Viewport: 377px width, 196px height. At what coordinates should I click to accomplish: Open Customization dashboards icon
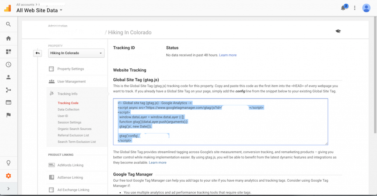(x=8, y=51)
